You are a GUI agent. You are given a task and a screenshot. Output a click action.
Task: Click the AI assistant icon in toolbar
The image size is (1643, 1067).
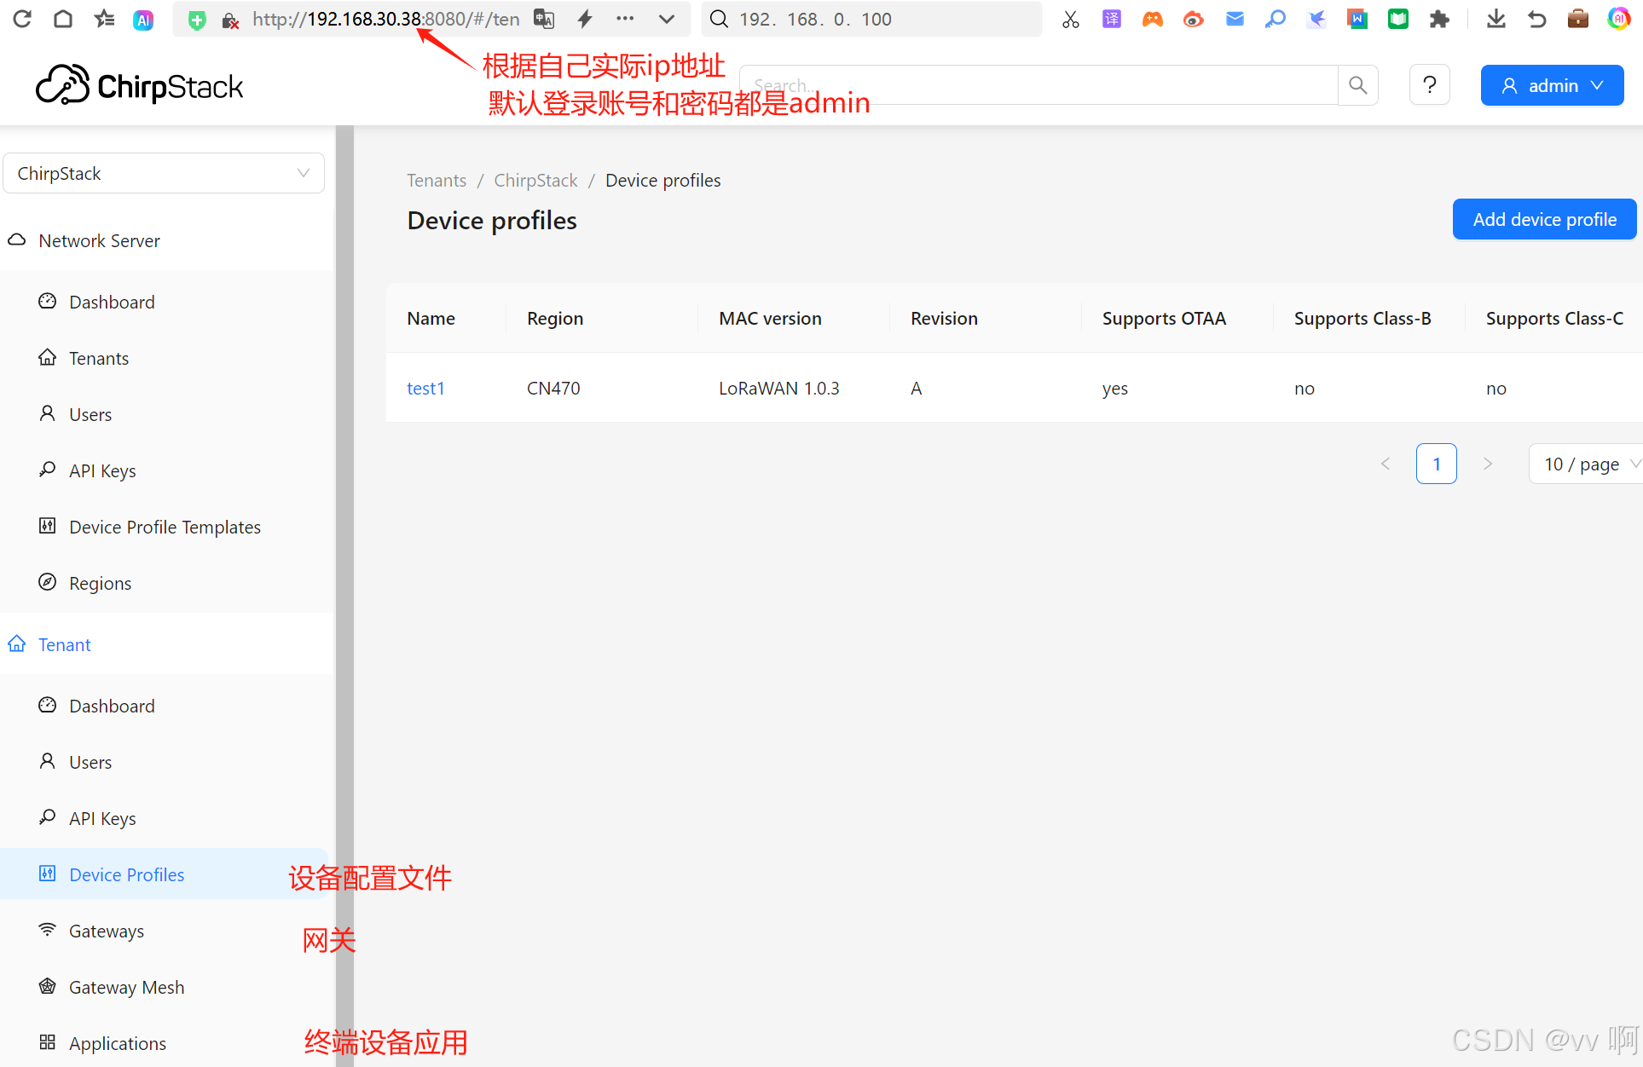[143, 20]
